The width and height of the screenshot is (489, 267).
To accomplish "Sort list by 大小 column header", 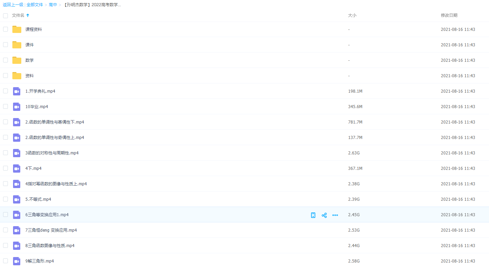I will pyautogui.click(x=352, y=15).
